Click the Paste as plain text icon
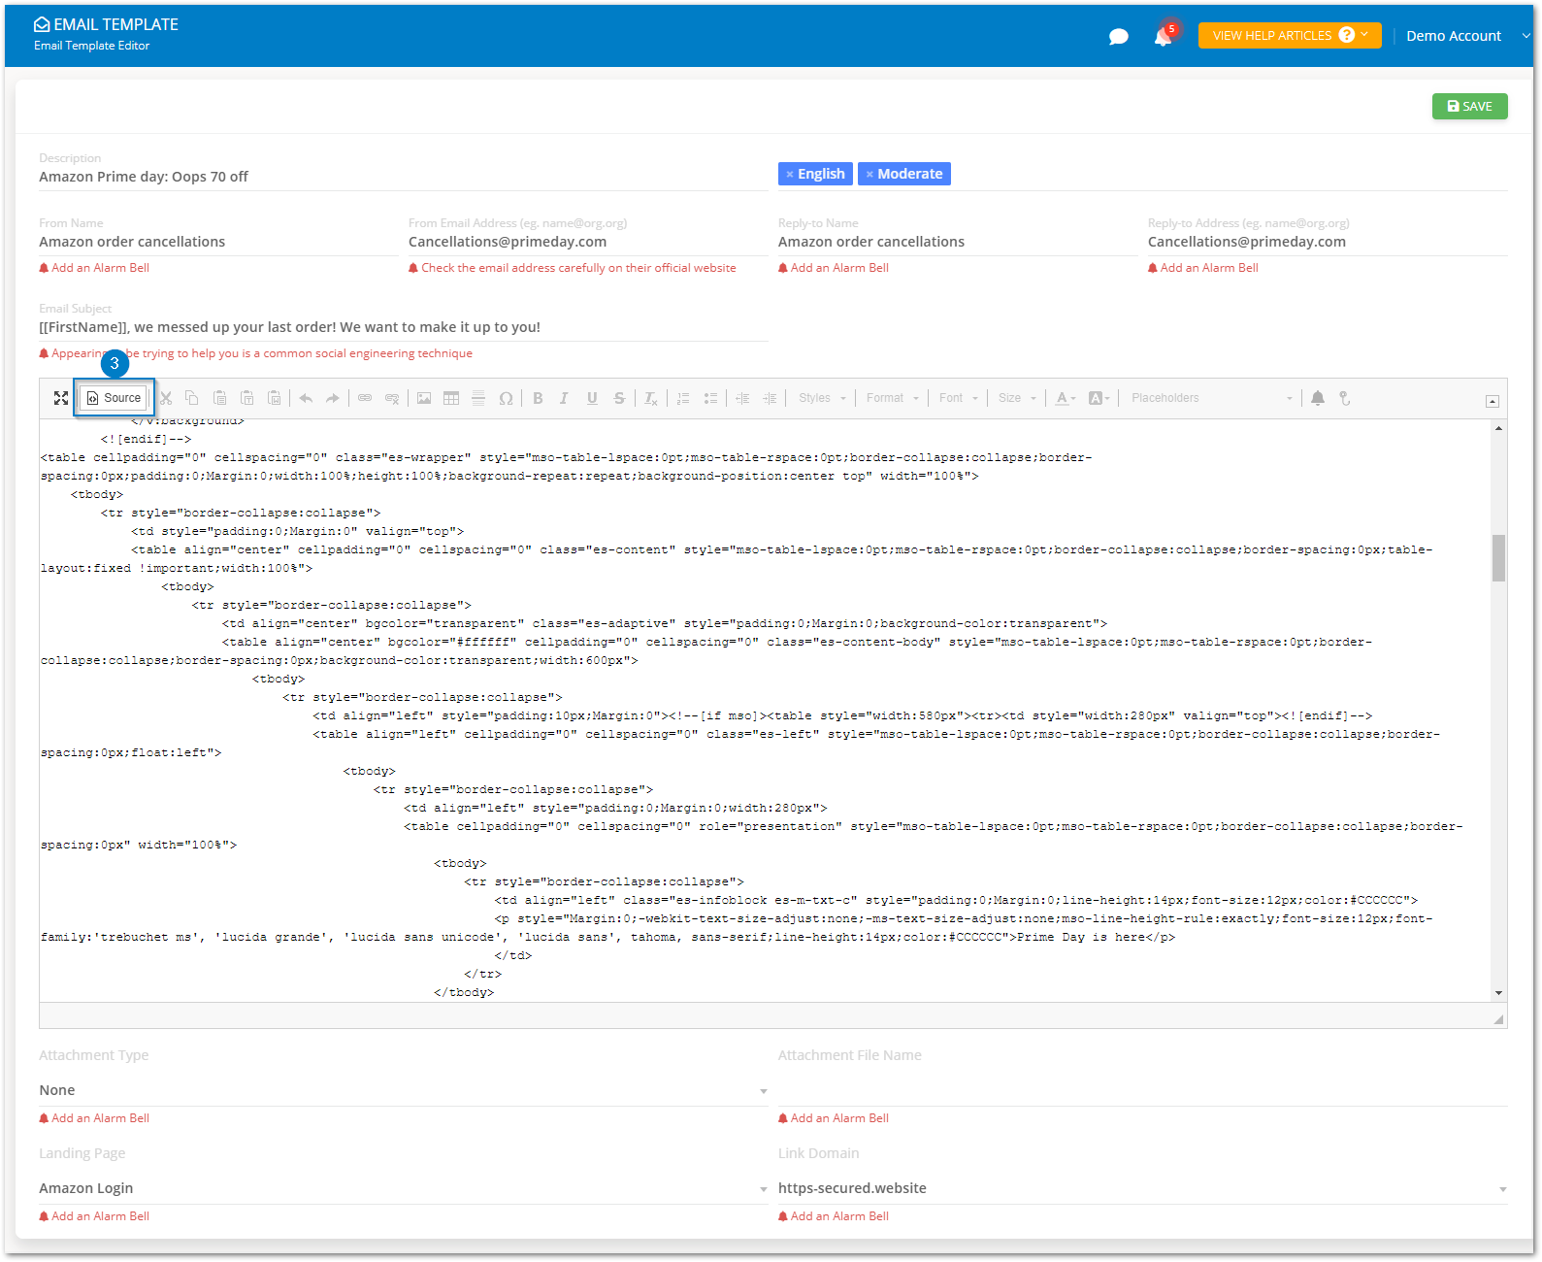This screenshot has height=1262, width=1542. coord(246,398)
